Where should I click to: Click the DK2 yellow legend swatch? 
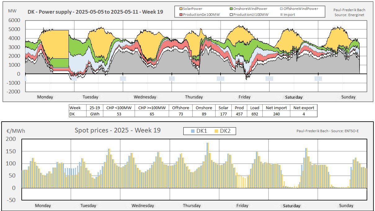point(216,131)
